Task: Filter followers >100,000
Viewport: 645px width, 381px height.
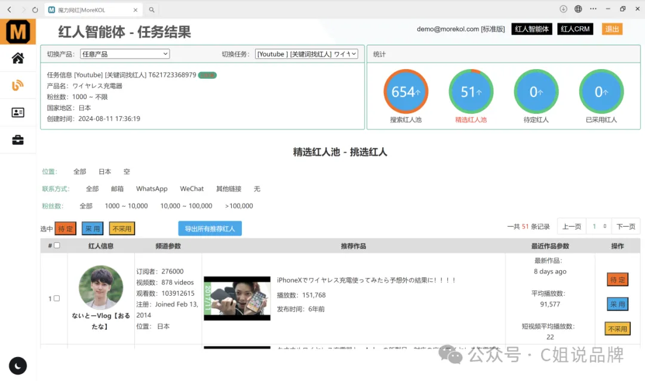Action: 239,206
